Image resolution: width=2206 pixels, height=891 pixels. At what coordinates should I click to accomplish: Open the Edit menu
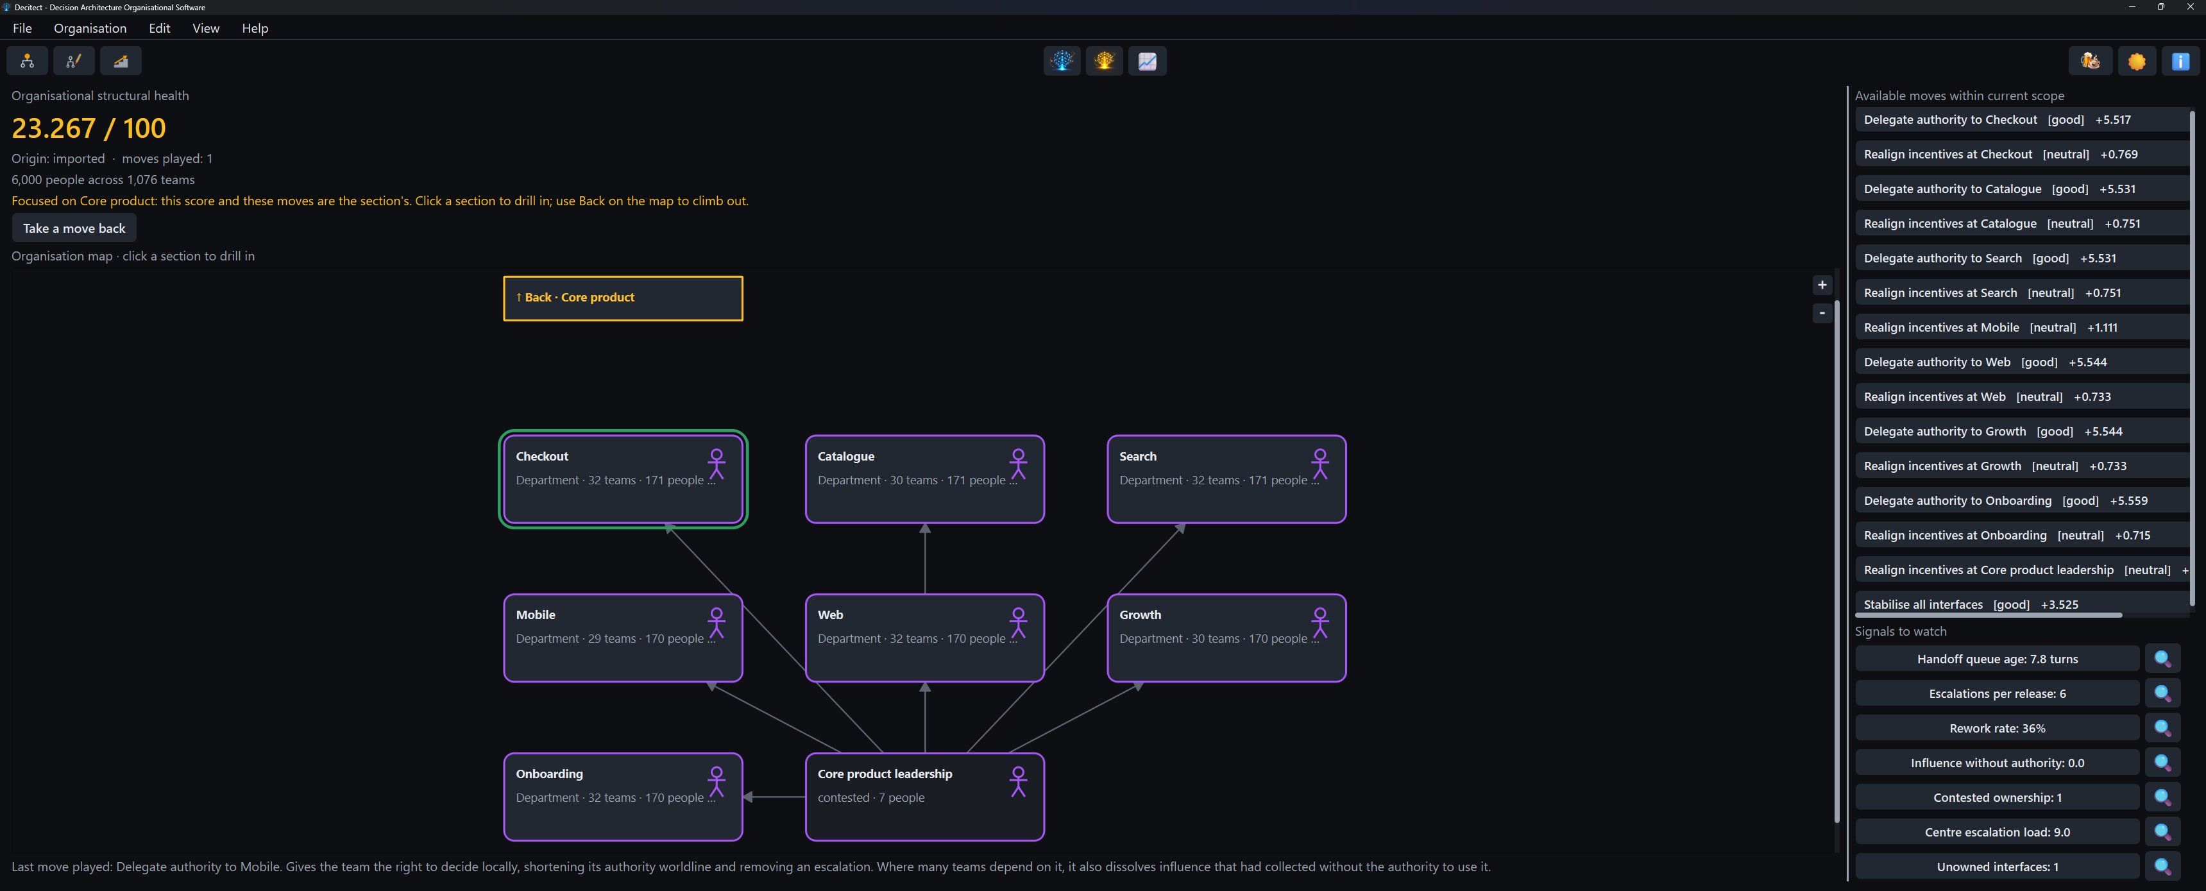159,28
